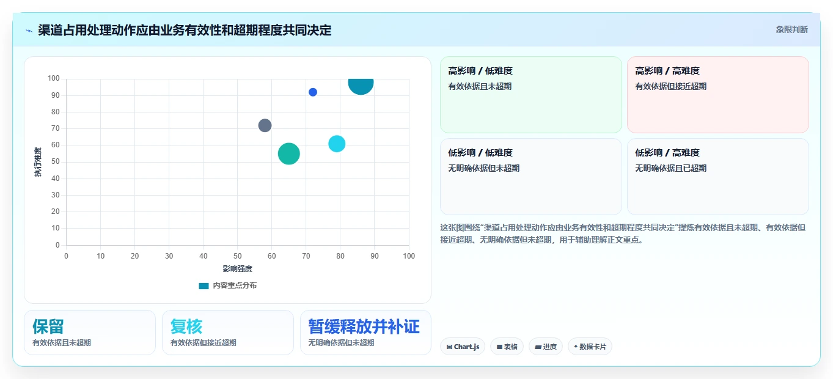Viewport: 833px width, 379px height.
Task: Select the 进度 tag chip
Action: click(x=545, y=347)
